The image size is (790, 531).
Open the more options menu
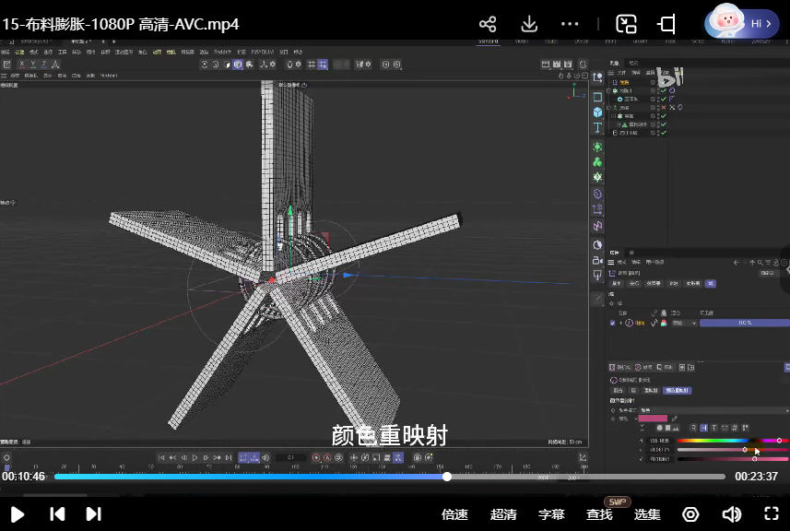click(x=570, y=24)
